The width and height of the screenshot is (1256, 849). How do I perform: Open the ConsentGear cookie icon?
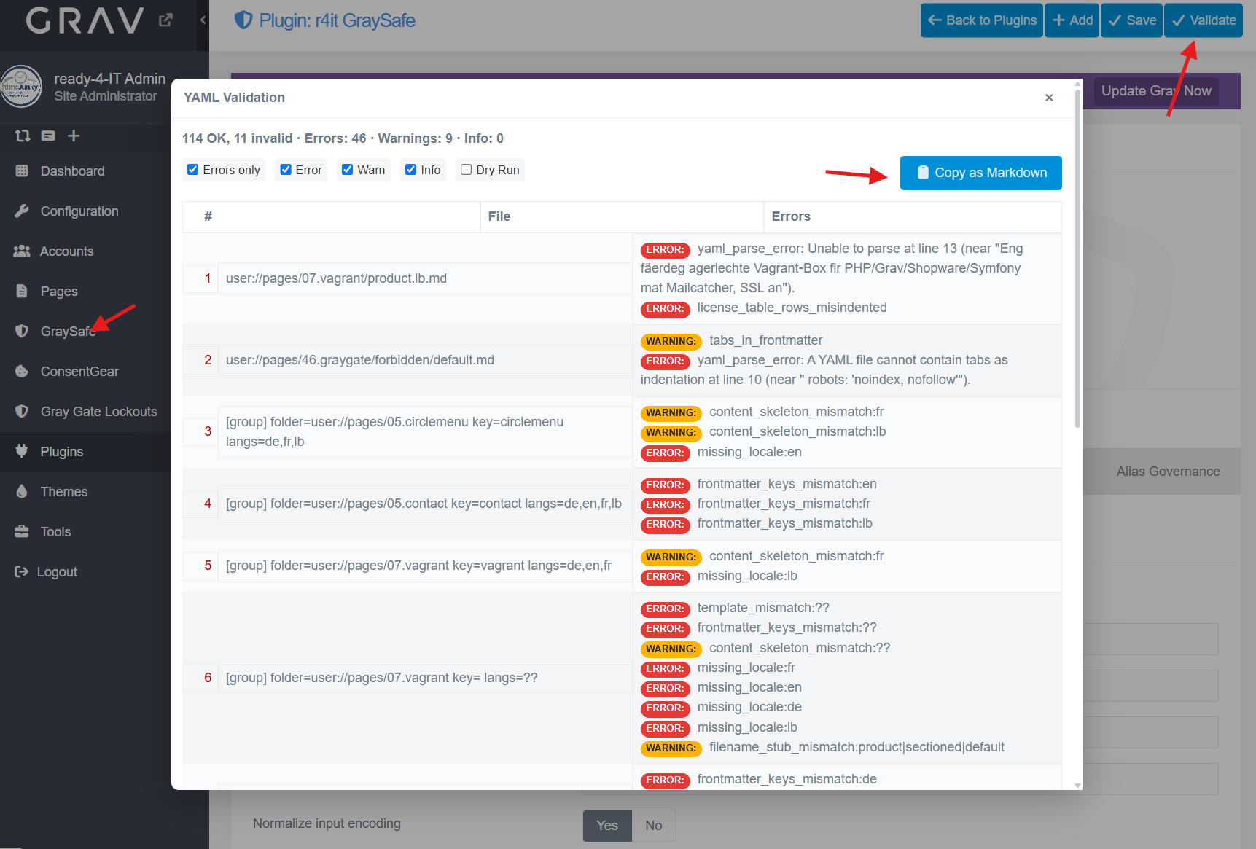[22, 372]
